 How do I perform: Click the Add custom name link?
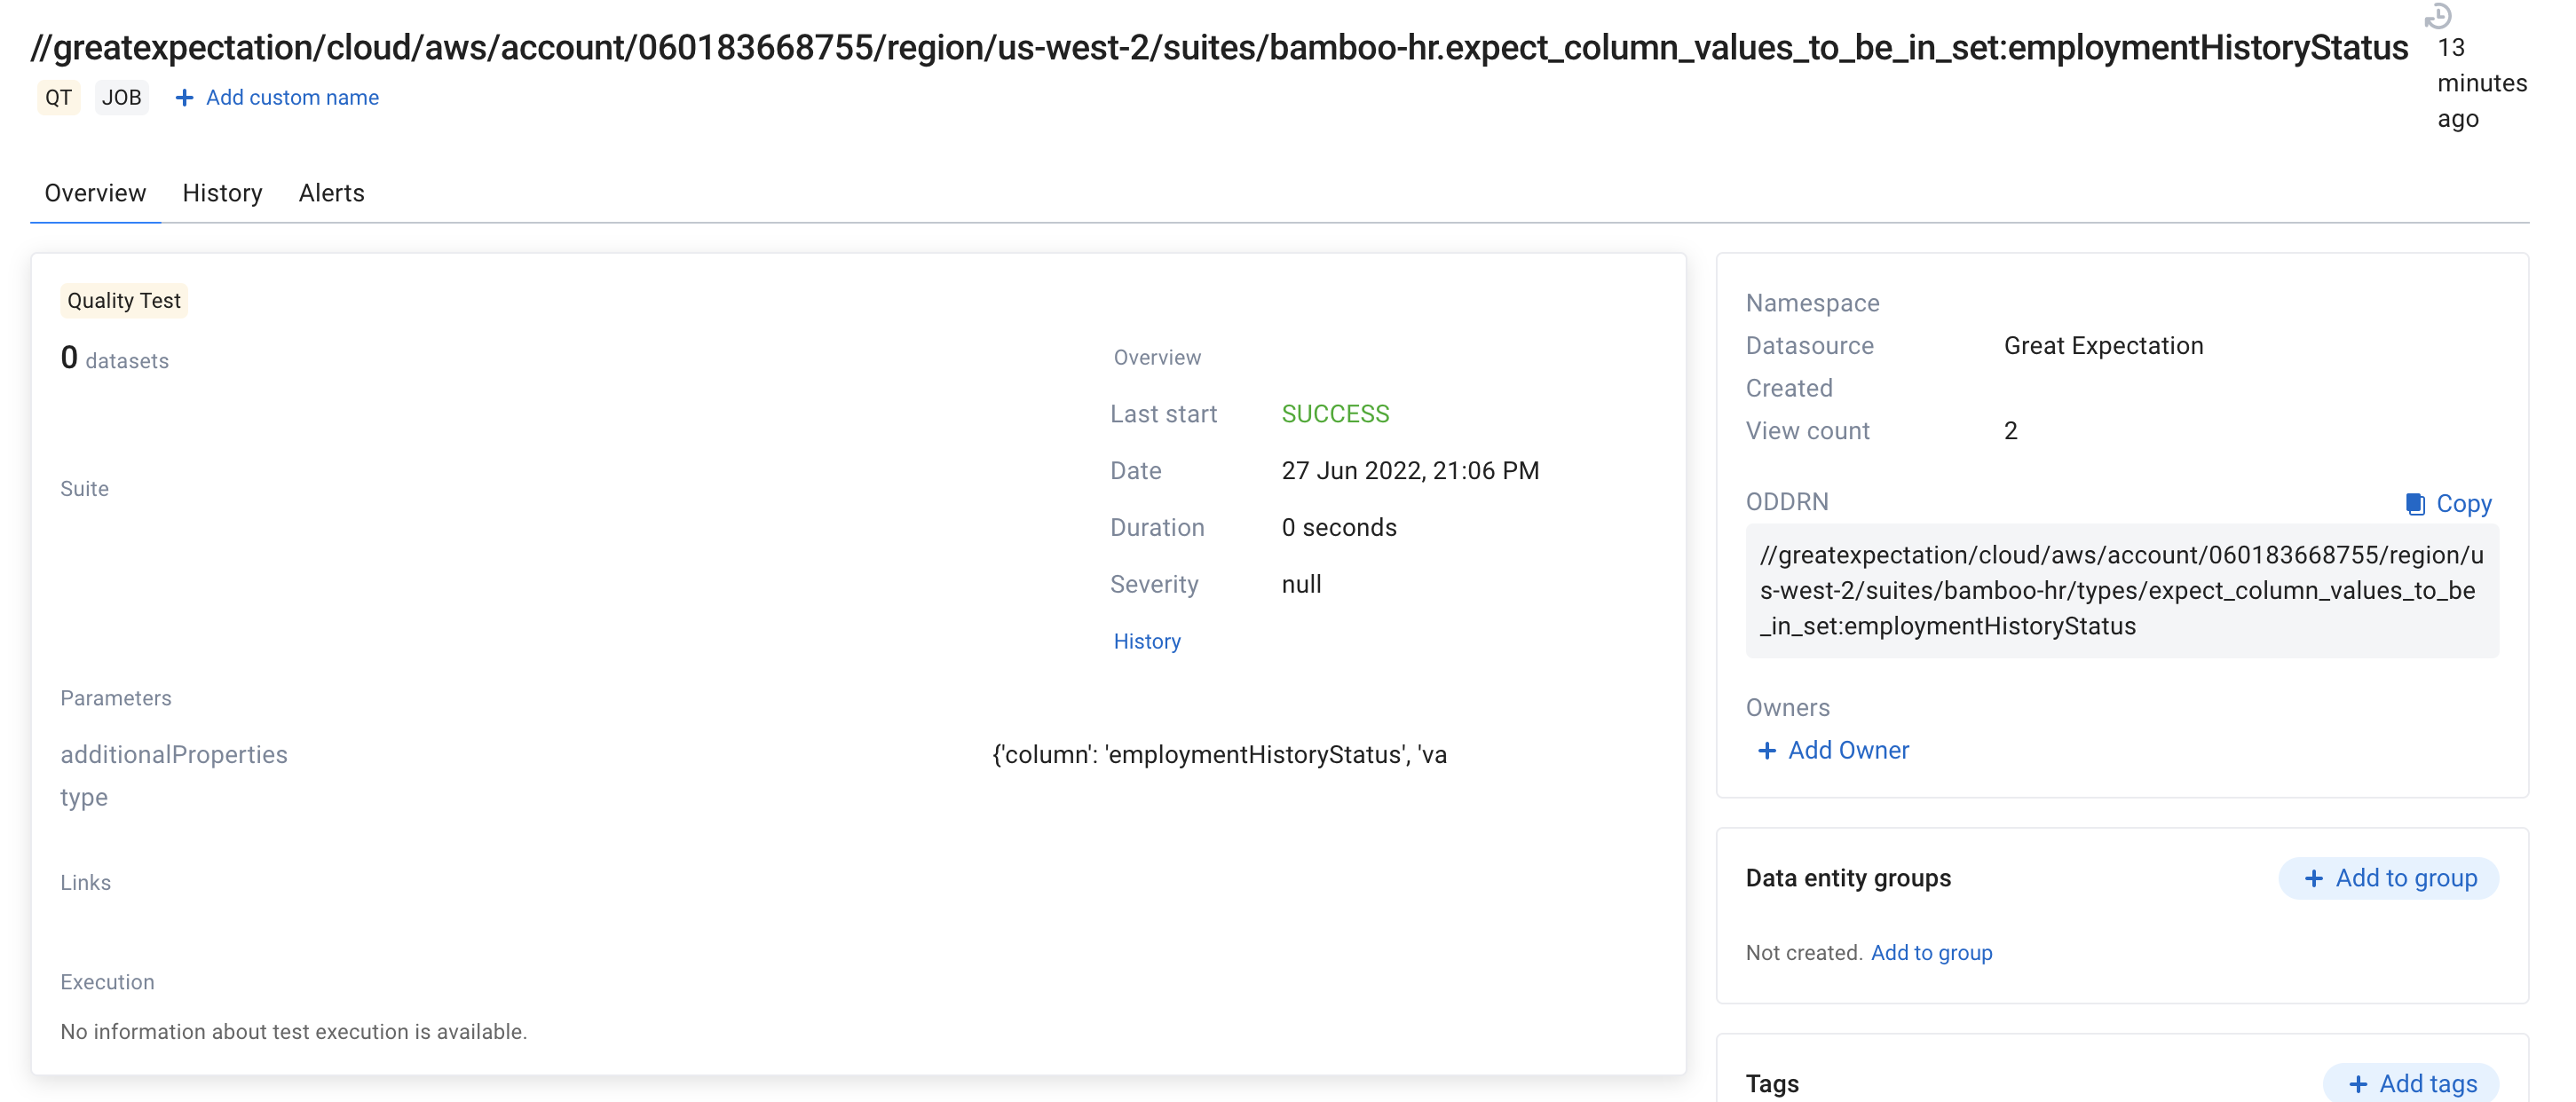pos(292,98)
